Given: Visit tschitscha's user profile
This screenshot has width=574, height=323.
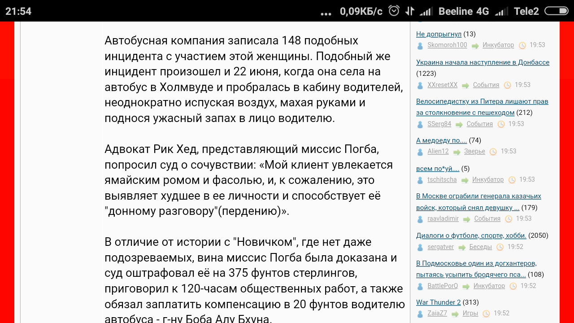Looking at the screenshot, I should pos(442,179).
